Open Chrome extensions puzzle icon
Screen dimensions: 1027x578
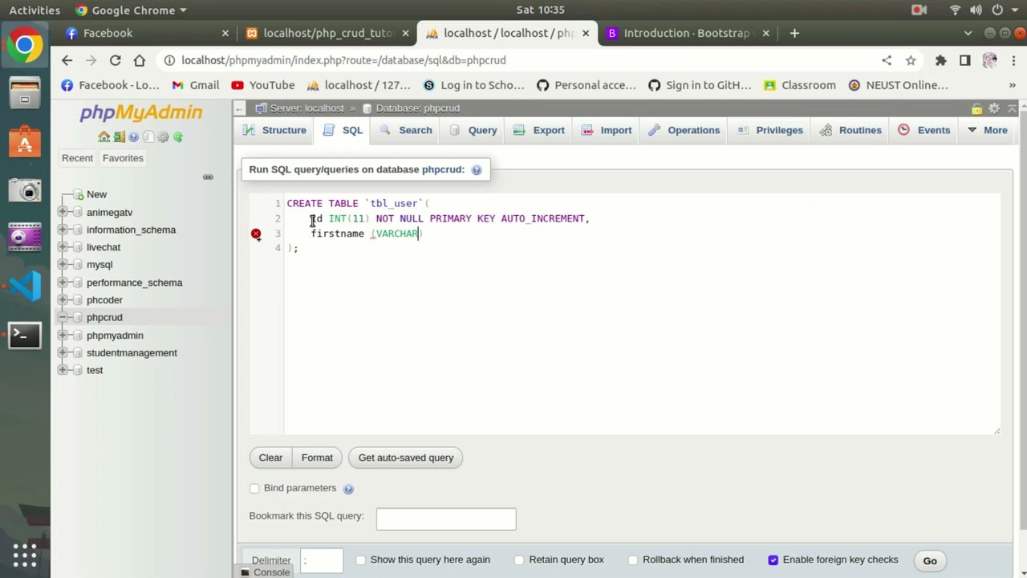point(941,60)
